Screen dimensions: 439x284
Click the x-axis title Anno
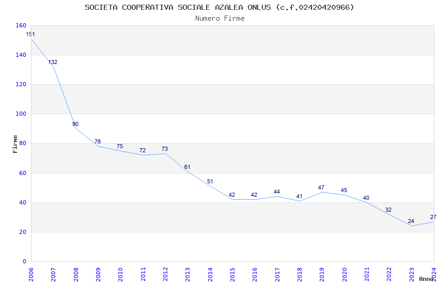[x=426, y=279]
